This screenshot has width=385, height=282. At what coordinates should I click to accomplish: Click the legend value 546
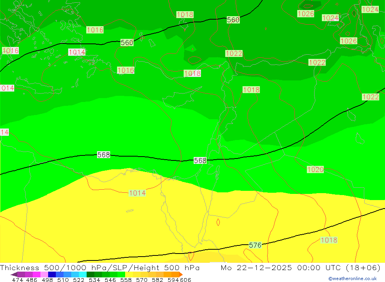click(110, 280)
